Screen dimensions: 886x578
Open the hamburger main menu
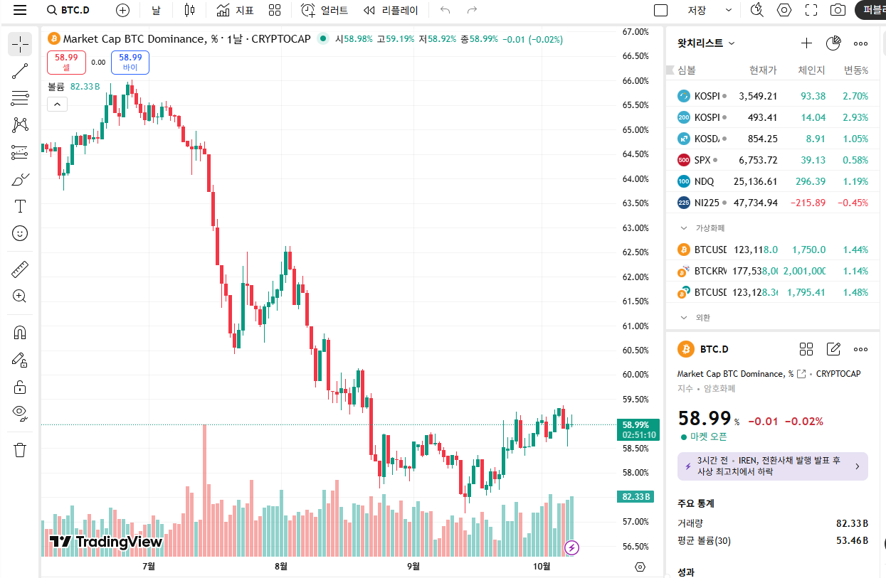click(x=20, y=10)
